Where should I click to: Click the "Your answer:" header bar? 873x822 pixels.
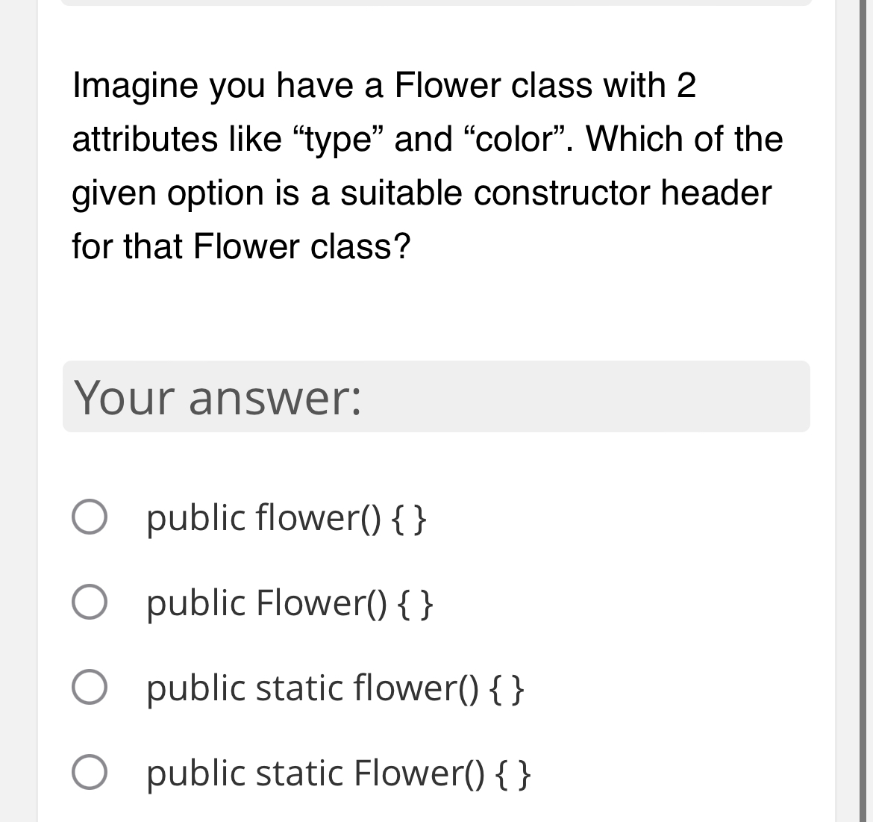coord(436,397)
